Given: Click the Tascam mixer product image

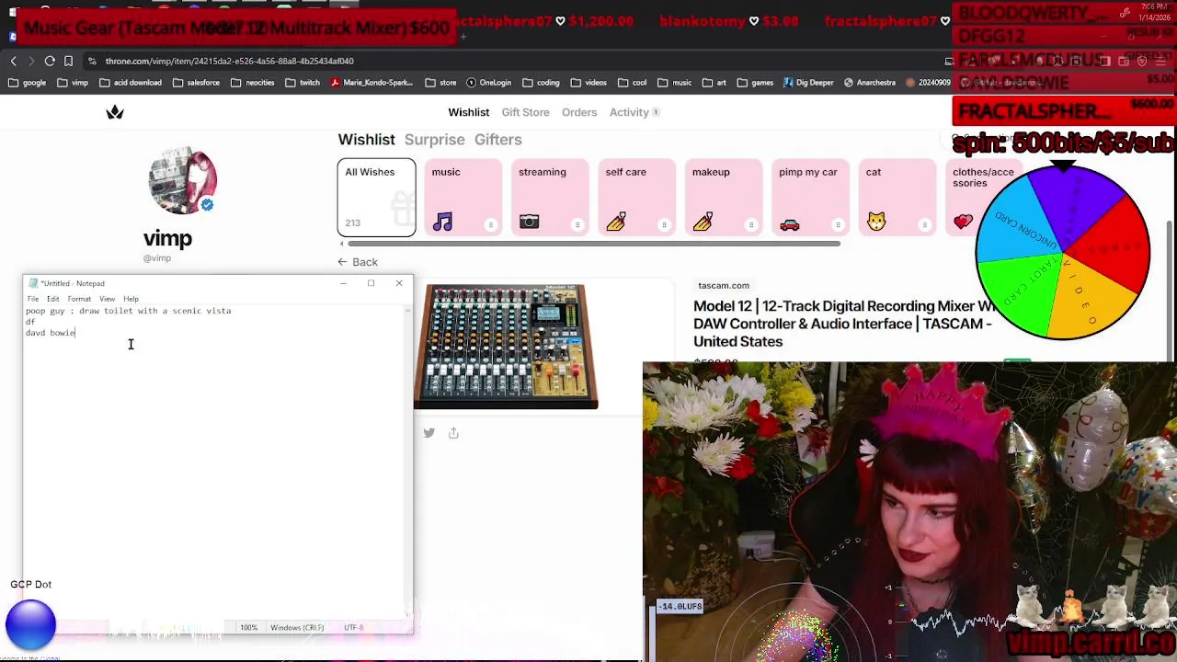Looking at the screenshot, I should pyautogui.click(x=506, y=347).
